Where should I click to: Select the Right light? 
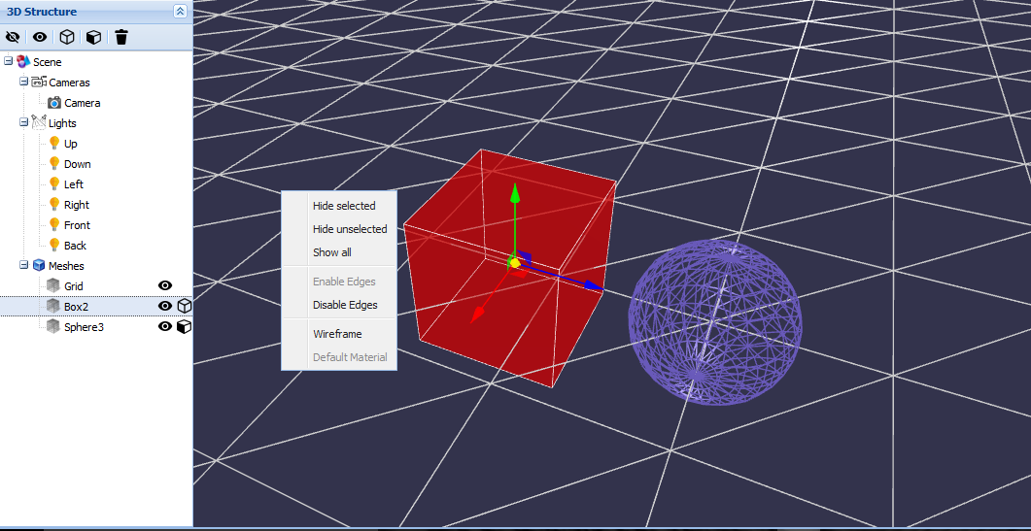point(76,205)
